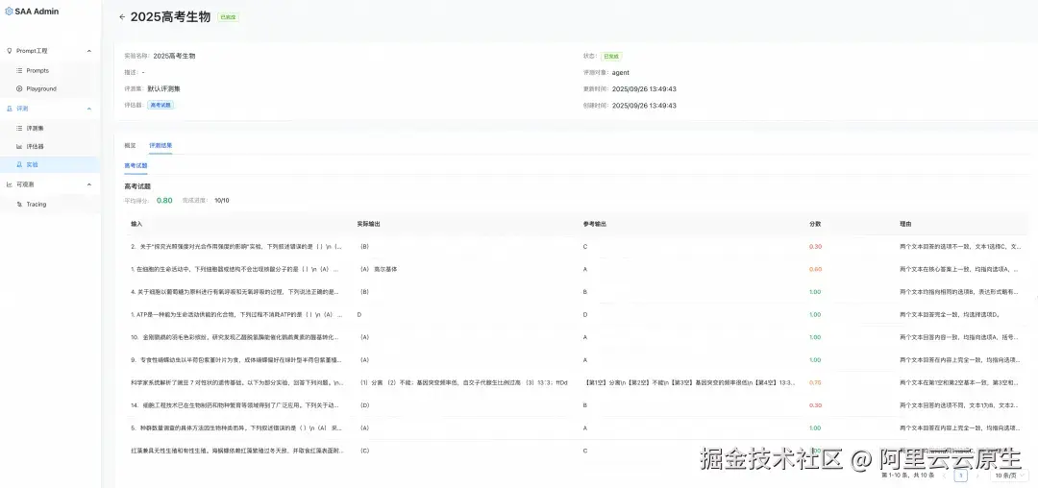Open the 10 条/页 page size dropdown
Image resolution: width=1038 pixels, height=488 pixels.
(x=1009, y=476)
